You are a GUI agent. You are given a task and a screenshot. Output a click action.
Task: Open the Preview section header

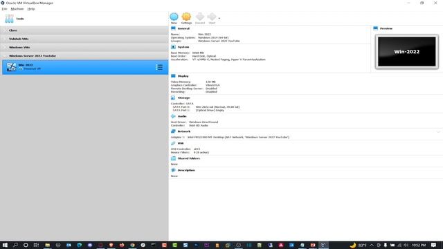(x=386, y=28)
